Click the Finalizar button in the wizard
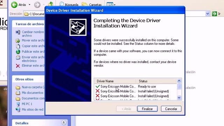 pos(147,109)
